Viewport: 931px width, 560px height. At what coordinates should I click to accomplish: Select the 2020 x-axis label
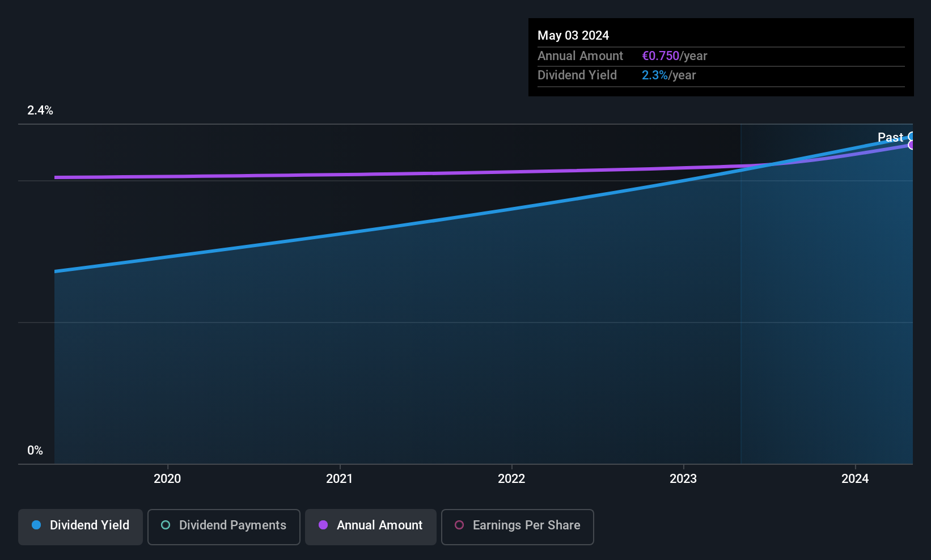[x=167, y=479]
